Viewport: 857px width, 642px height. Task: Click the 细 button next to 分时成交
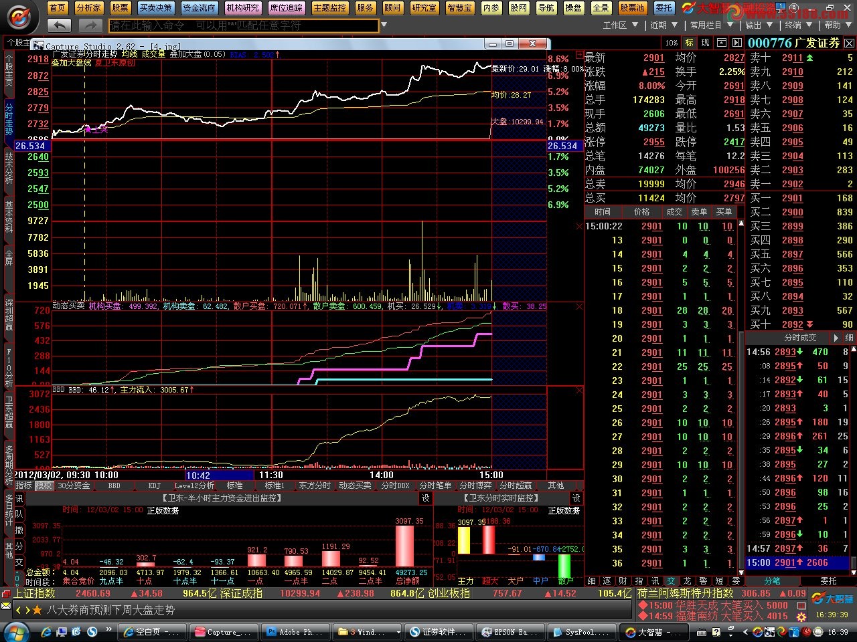pyautogui.click(x=849, y=338)
